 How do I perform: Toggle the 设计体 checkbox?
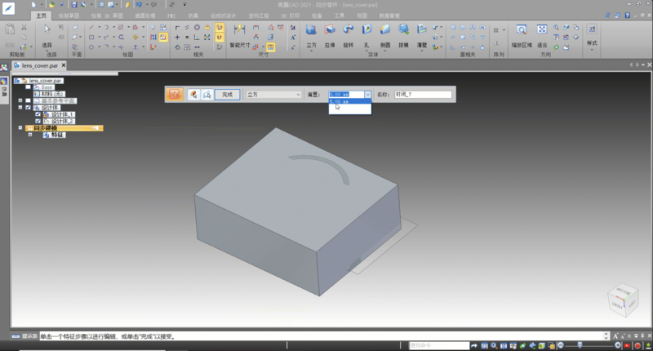28,108
